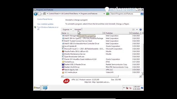Open Control Panel Home link
This screenshot has width=177, height=99.
[x=45, y=19]
